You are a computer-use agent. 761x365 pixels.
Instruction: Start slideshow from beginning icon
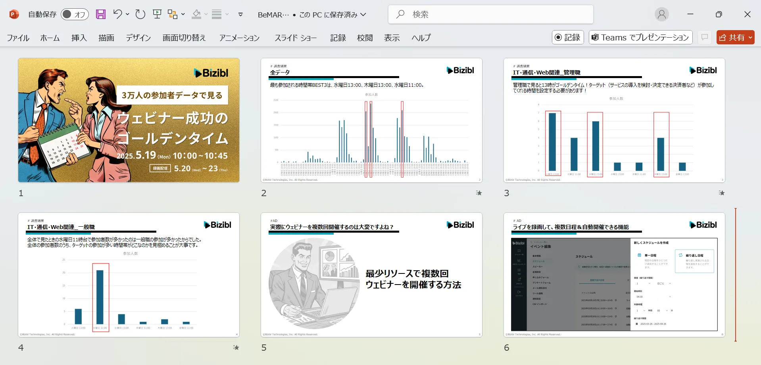[157, 14]
